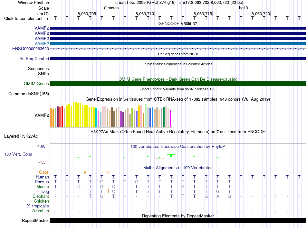The height and width of the screenshot is (228, 306).
Task: Click the Layered H3K27Ac track label
Action: (x=21, y=136)
